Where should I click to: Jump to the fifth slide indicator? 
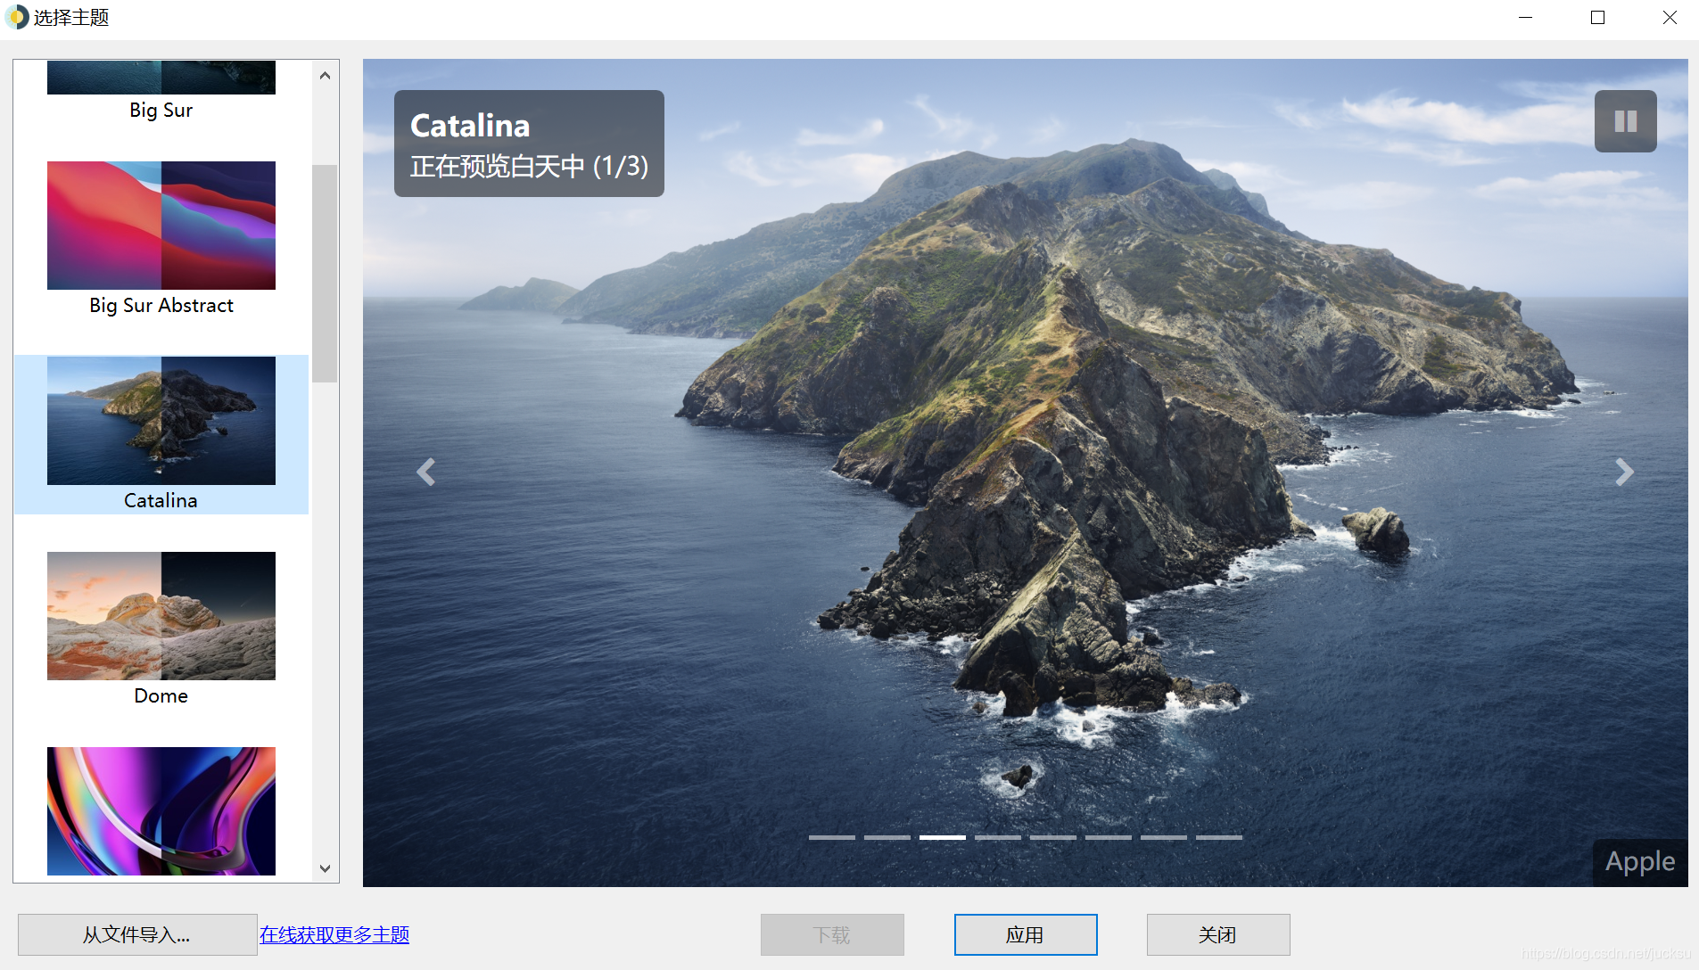pos(1053,837)
